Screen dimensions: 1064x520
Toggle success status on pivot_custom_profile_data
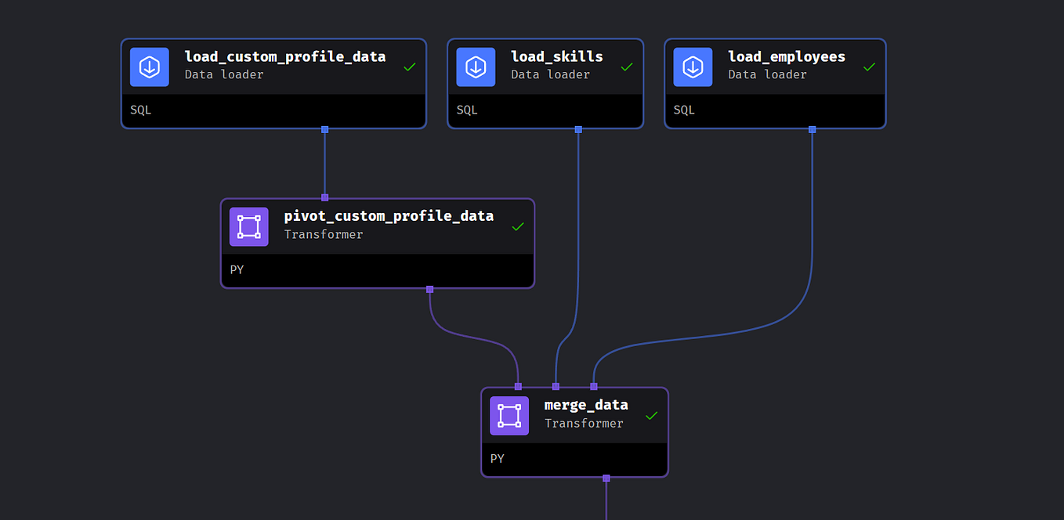tap(517, 226)
